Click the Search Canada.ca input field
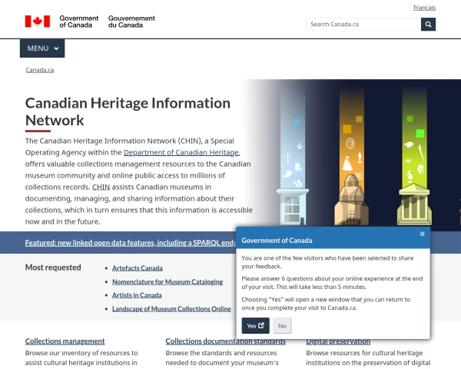Screen dimensions: 461x369 pos(363,25)
